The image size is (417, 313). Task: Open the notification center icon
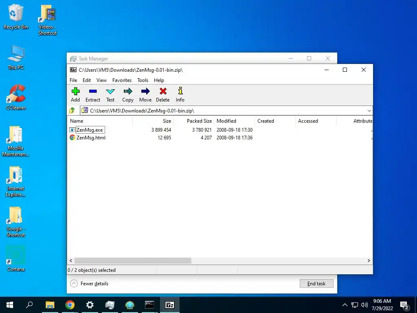click(x=404, y=305)
